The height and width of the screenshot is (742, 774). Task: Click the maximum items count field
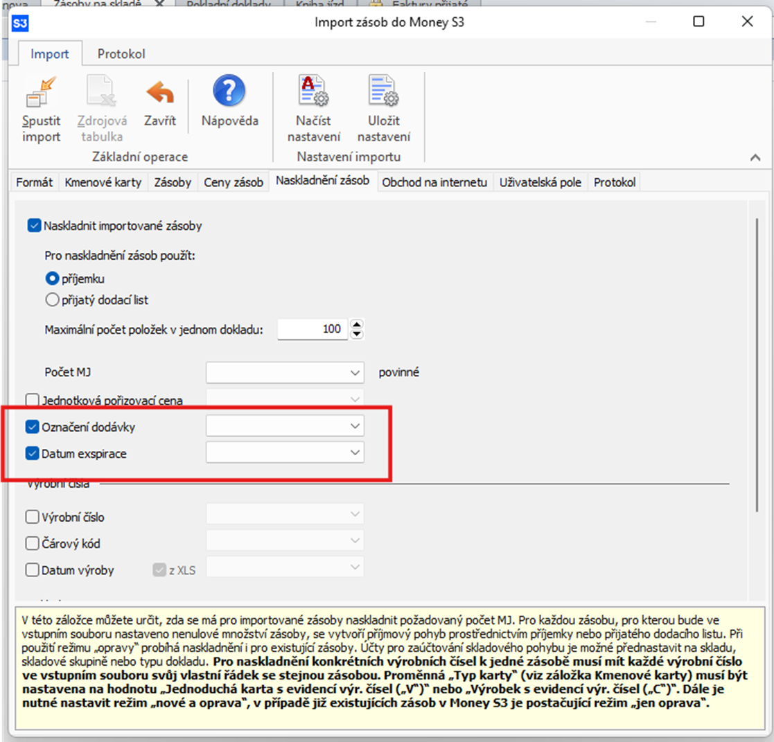click(x=313, y=329)
